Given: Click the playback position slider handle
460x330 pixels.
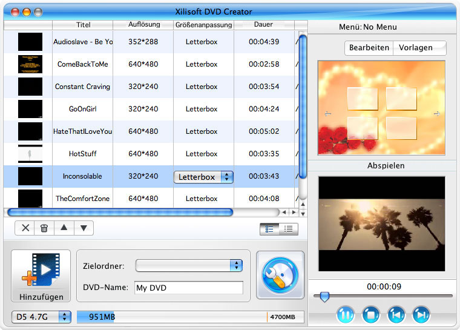Looking at the screenshot, I should (324, 297).
